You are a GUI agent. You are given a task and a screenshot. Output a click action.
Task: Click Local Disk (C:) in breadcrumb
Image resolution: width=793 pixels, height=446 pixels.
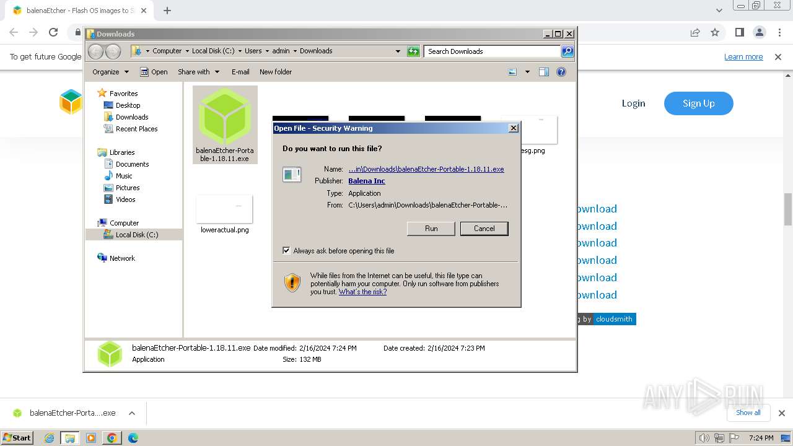pos(213,51)
